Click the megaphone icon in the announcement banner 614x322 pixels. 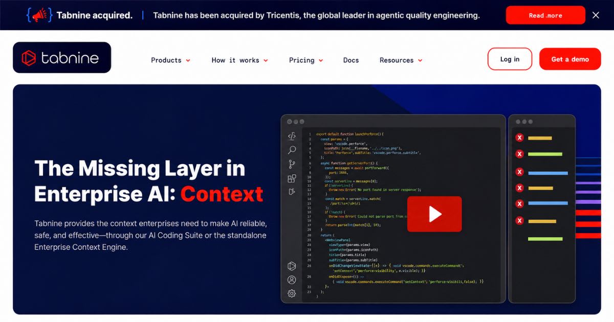(39, 15)
